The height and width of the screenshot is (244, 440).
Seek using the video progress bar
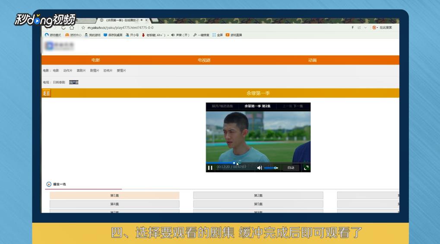tap(258, 163)
